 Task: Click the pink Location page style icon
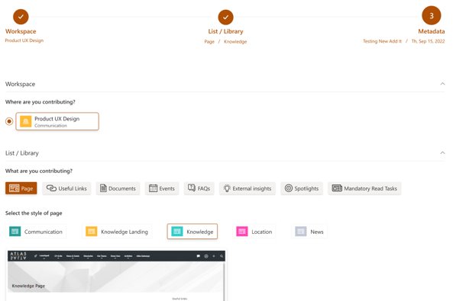tap(242, 232)
